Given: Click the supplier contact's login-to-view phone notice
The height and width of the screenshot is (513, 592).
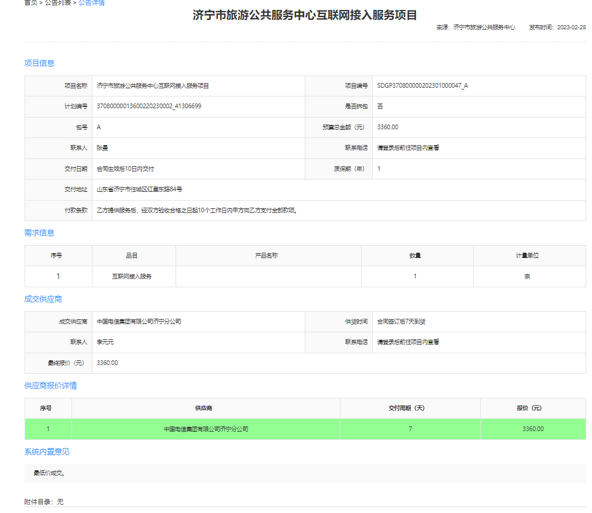Looking at the screenshot, I should click(408, 342).
